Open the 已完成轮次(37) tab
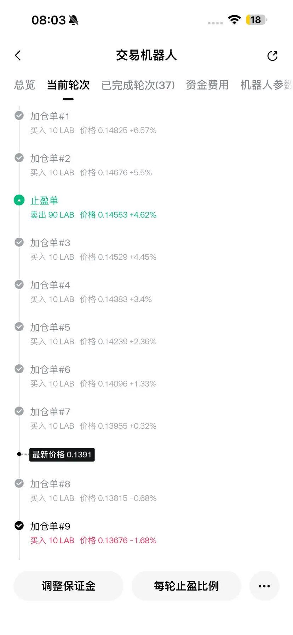The height and width of the screenshot is (635, 293). click(x=138, y=85)
